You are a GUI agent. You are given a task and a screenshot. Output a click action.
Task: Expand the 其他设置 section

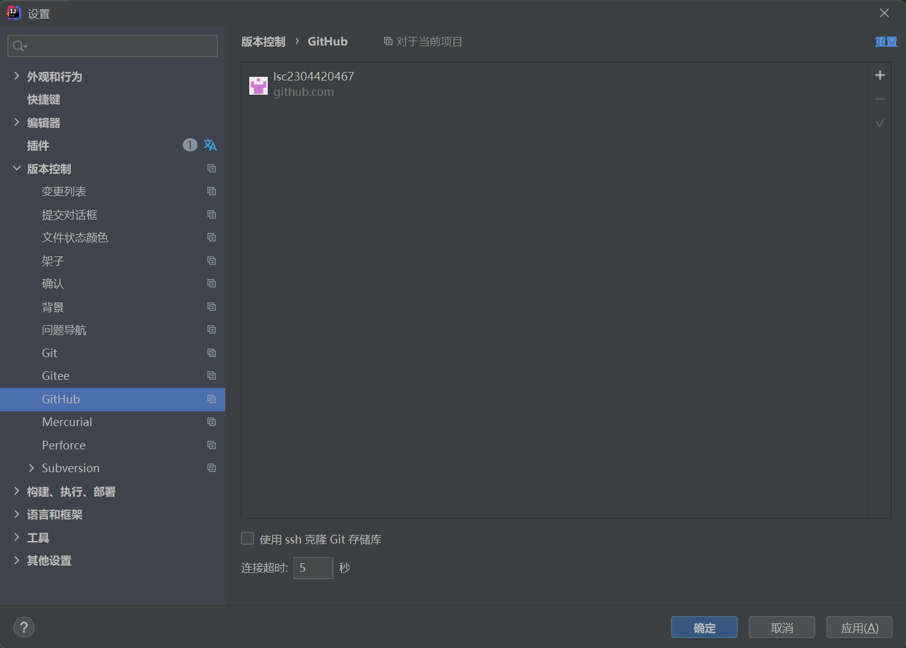point(17,560)
